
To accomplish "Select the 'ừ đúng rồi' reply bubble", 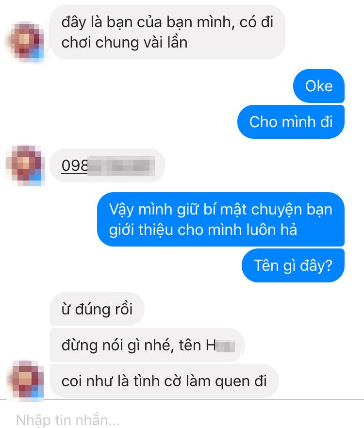I will [x=97, y=309].
